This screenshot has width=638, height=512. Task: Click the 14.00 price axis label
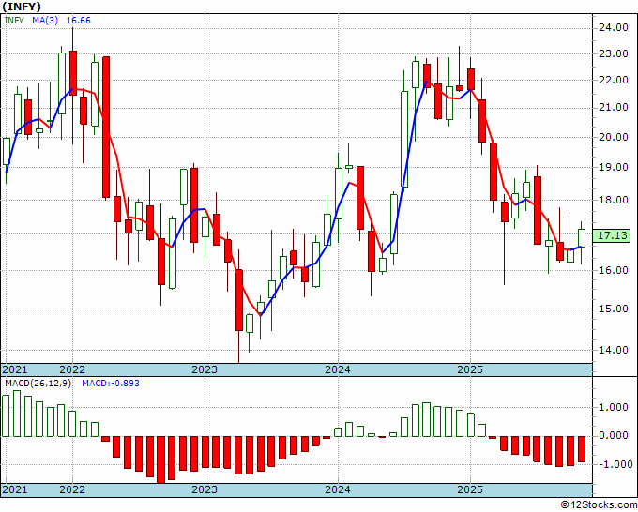coord(614,350)
